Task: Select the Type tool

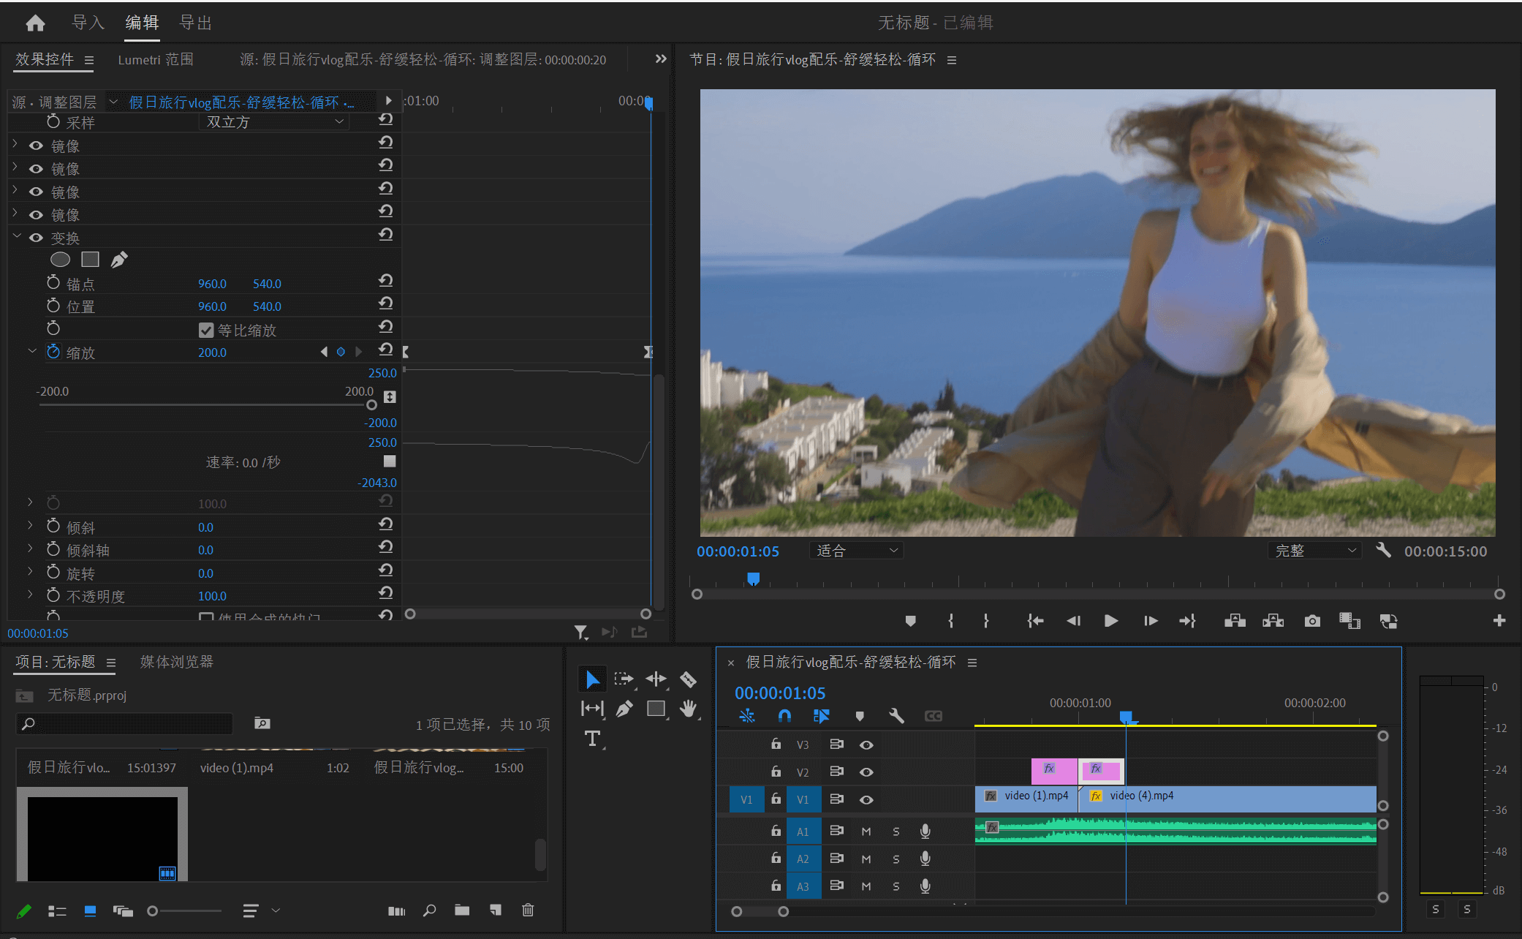Action: click(592, 738)
